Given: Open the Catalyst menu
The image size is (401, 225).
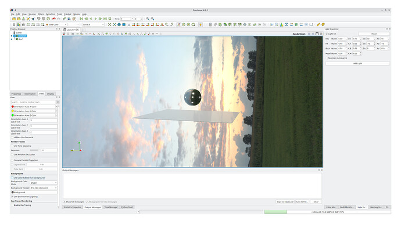Looking at the screenshot, I should (67, 14).
